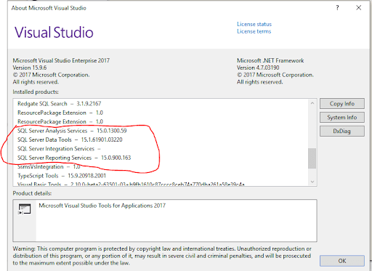Select SQL Server Reporting Services entry
This screenshot has width=372, height=271.
click(x=74, y=158)
